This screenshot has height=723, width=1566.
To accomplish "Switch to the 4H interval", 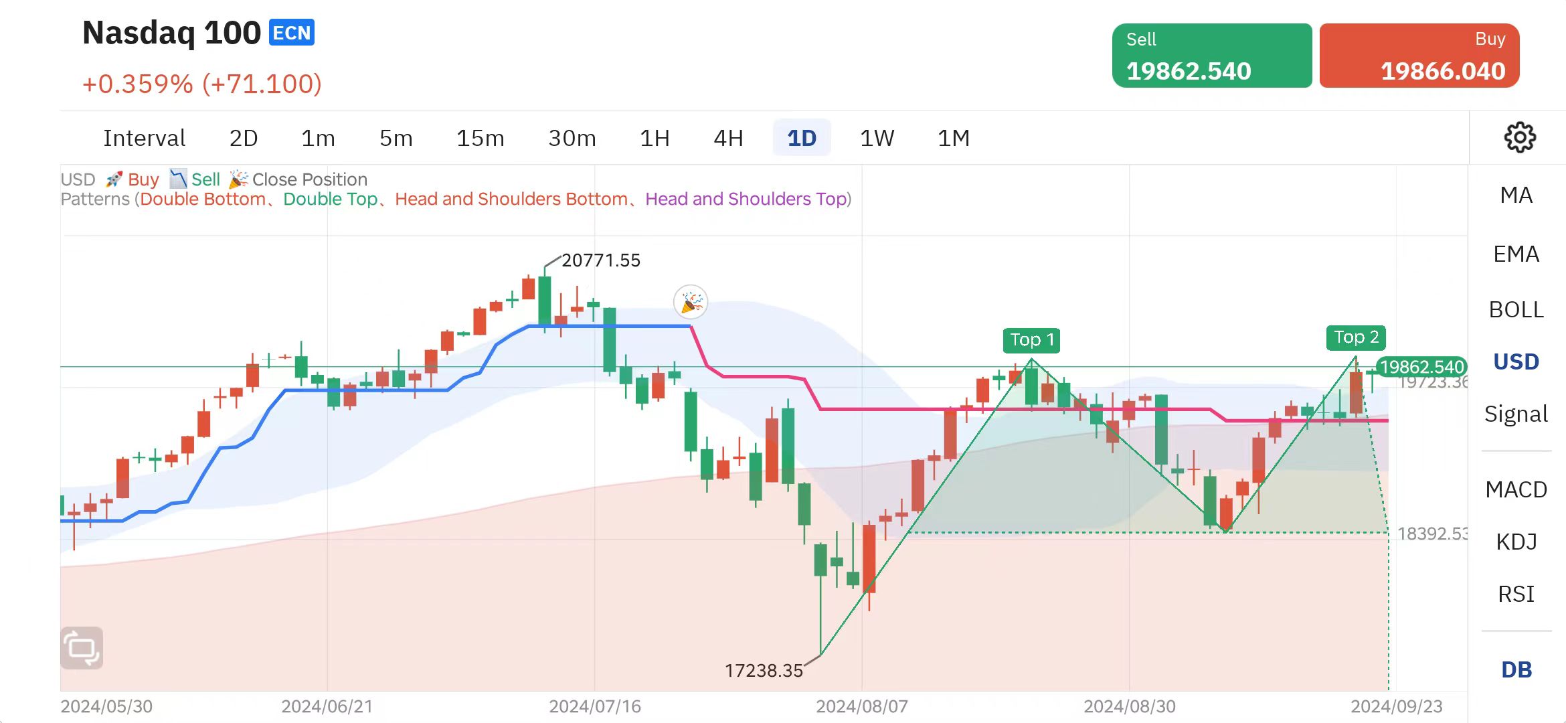I will tap(728, 139).
